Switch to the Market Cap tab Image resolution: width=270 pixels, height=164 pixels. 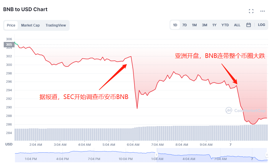click(30, 25)
